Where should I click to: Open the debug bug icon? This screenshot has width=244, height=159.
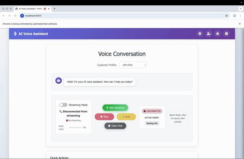click(218, 34)
